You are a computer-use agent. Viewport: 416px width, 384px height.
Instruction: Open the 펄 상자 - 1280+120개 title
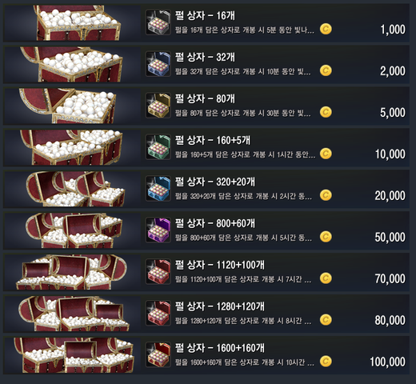(220, 306)
